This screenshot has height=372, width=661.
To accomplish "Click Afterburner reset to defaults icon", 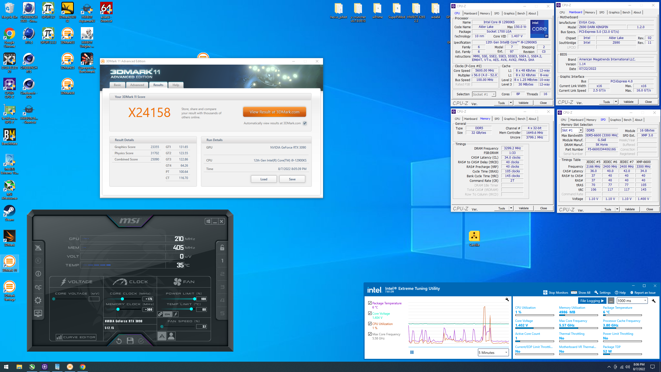I will pyautogui.click(x=119, y=341).
